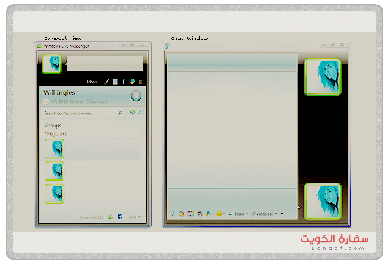The width and height of the screenshot is (388, 265).
Task: Click the round star button beside Will Ingles
Action: (136, 96)
